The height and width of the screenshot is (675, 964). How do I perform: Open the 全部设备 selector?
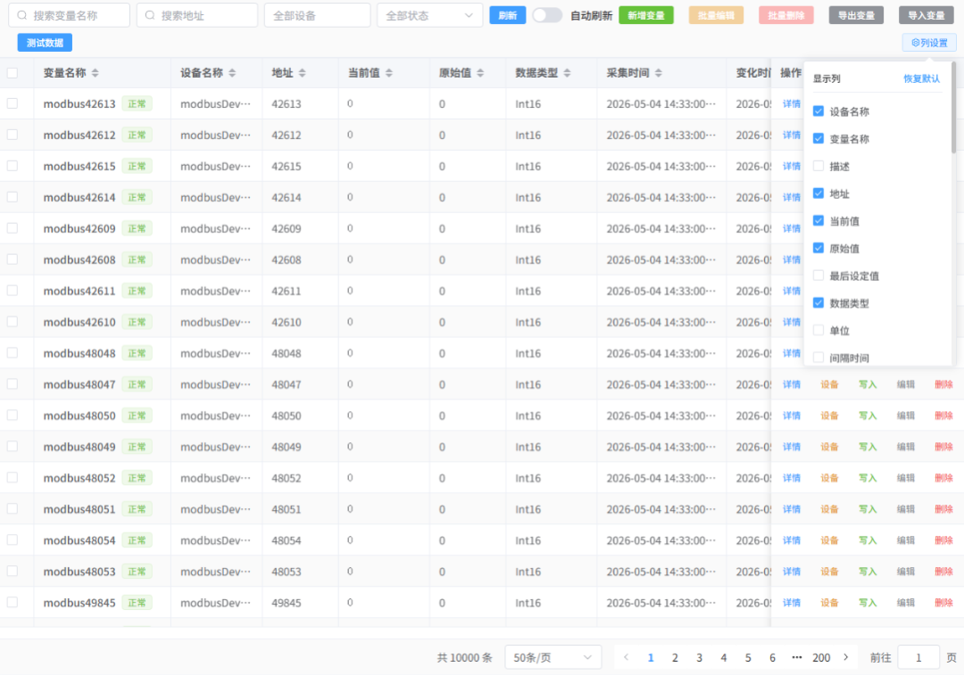(317, 15)
